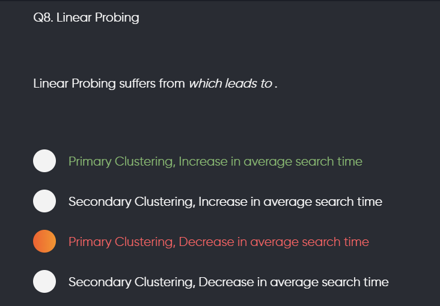
Task: Click 'search time' ending the last option
Action: [355, 282]
